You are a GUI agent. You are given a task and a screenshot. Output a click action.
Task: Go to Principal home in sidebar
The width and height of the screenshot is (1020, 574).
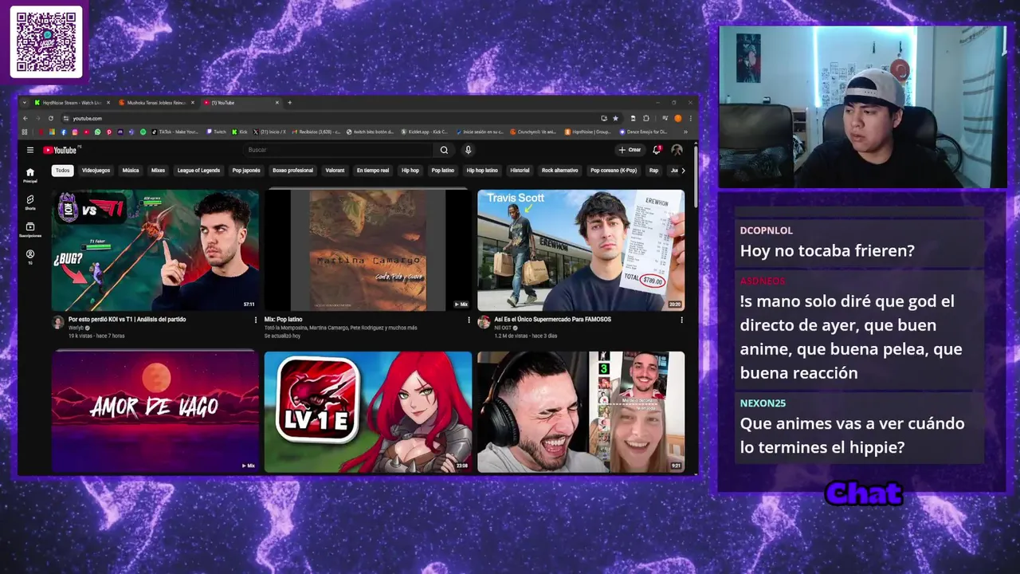pyautogui.click(x=30, y=175)
